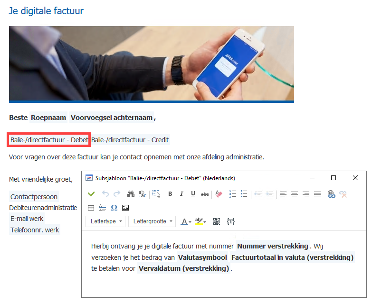
Task: Open the find binoculars tool
Action: point(131,194)
